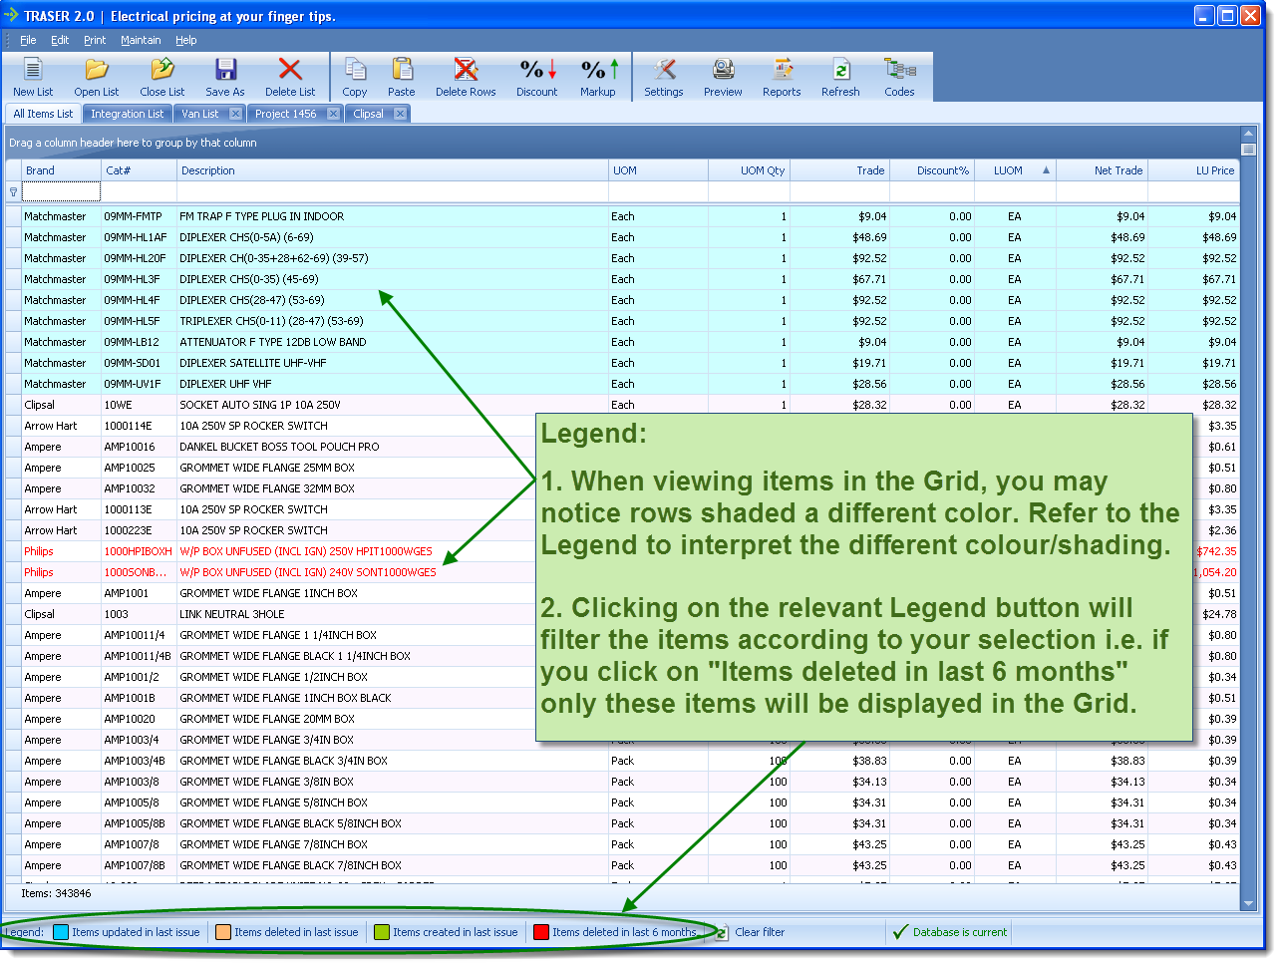This screenshot has width=1281, height=965.
Task: Toggle LUOM column sort arrow
Action: [x=1046, y=170]
